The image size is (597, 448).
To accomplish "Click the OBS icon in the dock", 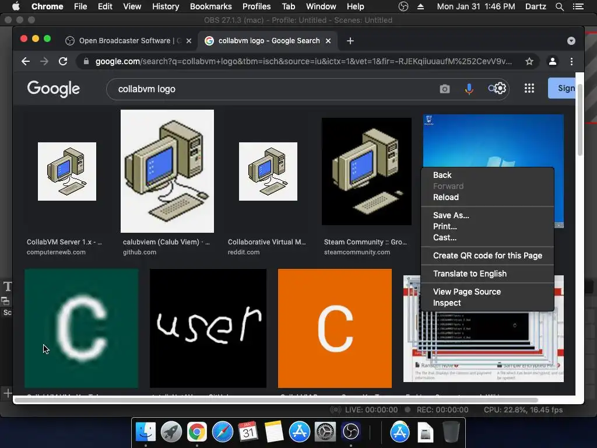I will (350, 432).
